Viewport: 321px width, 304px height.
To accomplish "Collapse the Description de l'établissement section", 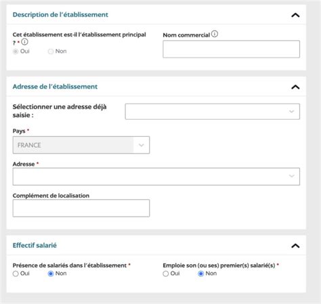I will coord(295,15).
